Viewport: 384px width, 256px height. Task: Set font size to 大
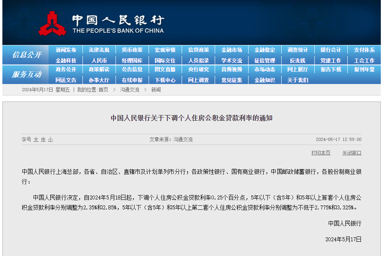click(36, 139)
